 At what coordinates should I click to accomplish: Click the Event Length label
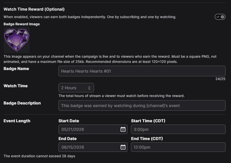[17, 121]
